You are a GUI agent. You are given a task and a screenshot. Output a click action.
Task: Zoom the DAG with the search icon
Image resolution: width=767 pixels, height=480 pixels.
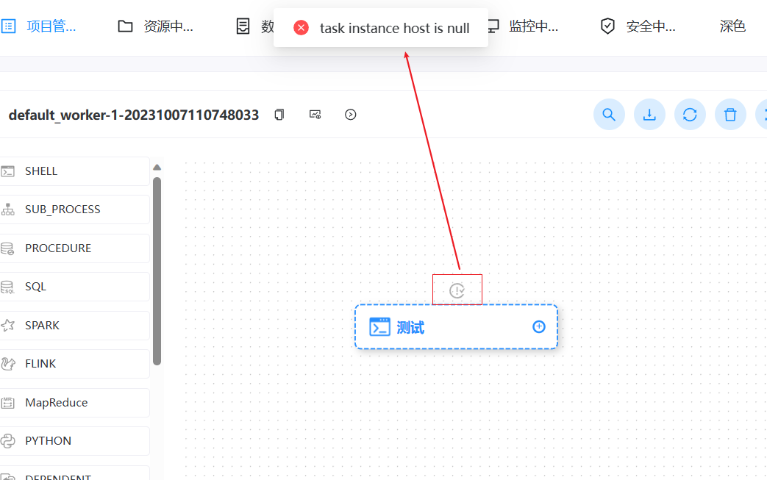[x=609, y=115]
